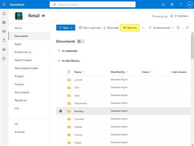The height and width of the screenshot is (146, 194).
Task: Open the app launcher waffle icon
Action: click(4, 4)
